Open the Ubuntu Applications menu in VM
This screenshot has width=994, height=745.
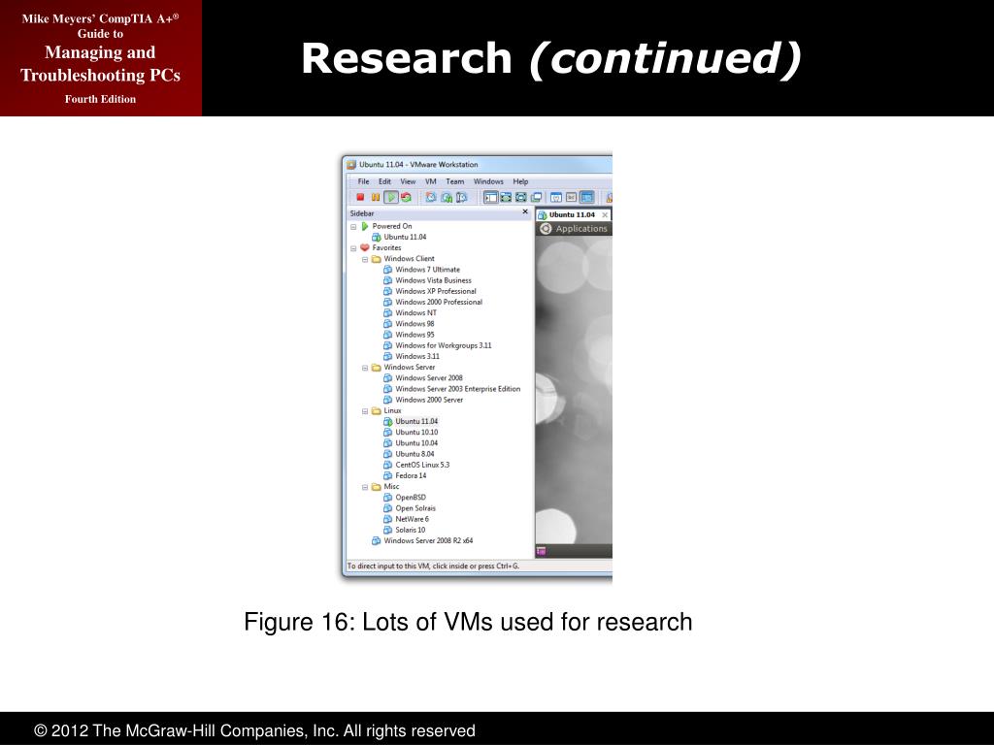[x=581, y=229]
